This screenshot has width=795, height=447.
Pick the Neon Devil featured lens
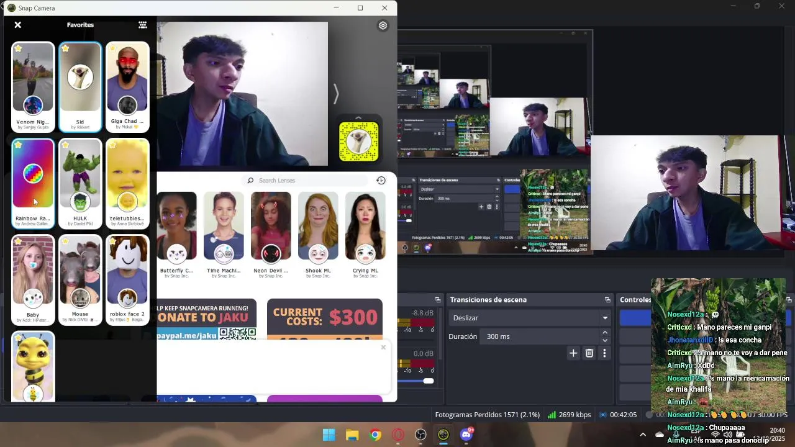click(271, 235)
